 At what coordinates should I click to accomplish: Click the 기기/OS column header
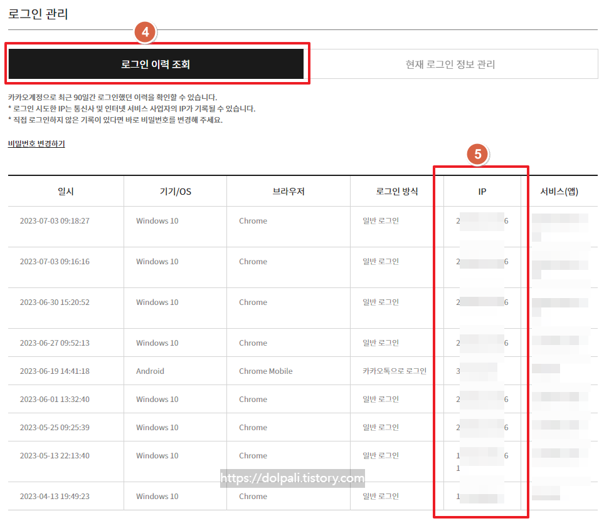pos(175,192)
